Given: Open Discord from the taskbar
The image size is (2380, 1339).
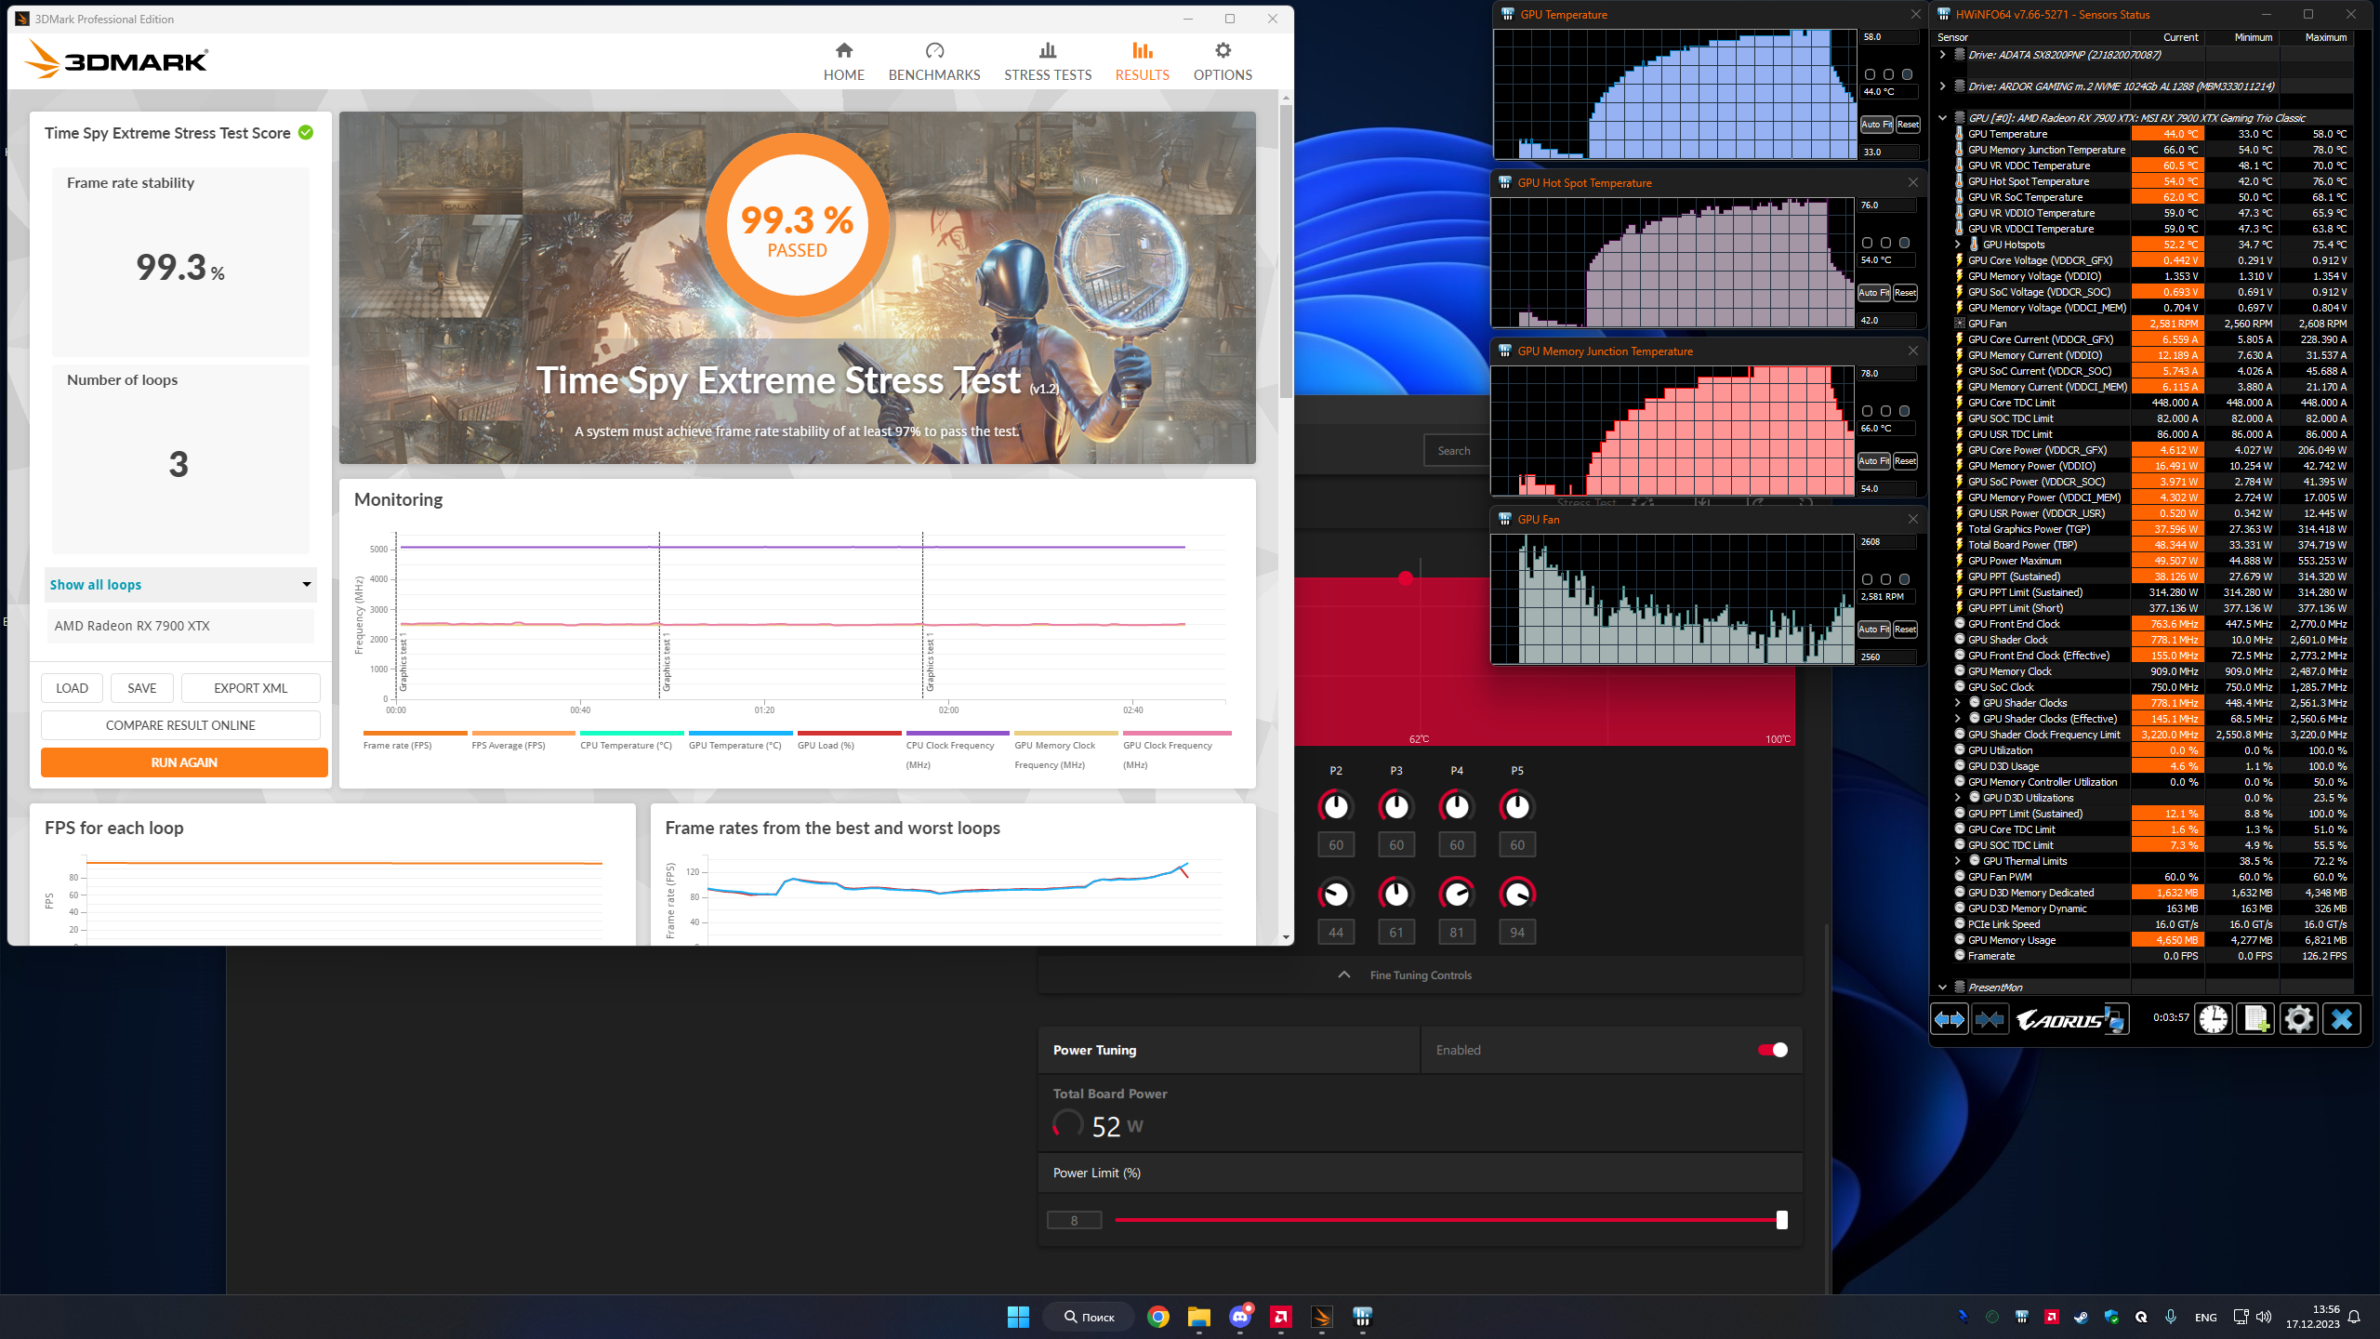Looking at the screenshot, I should coord(1240,1317).
